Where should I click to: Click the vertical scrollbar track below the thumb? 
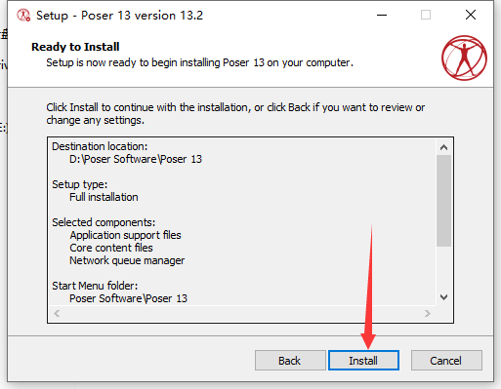(x=443, y=268)
